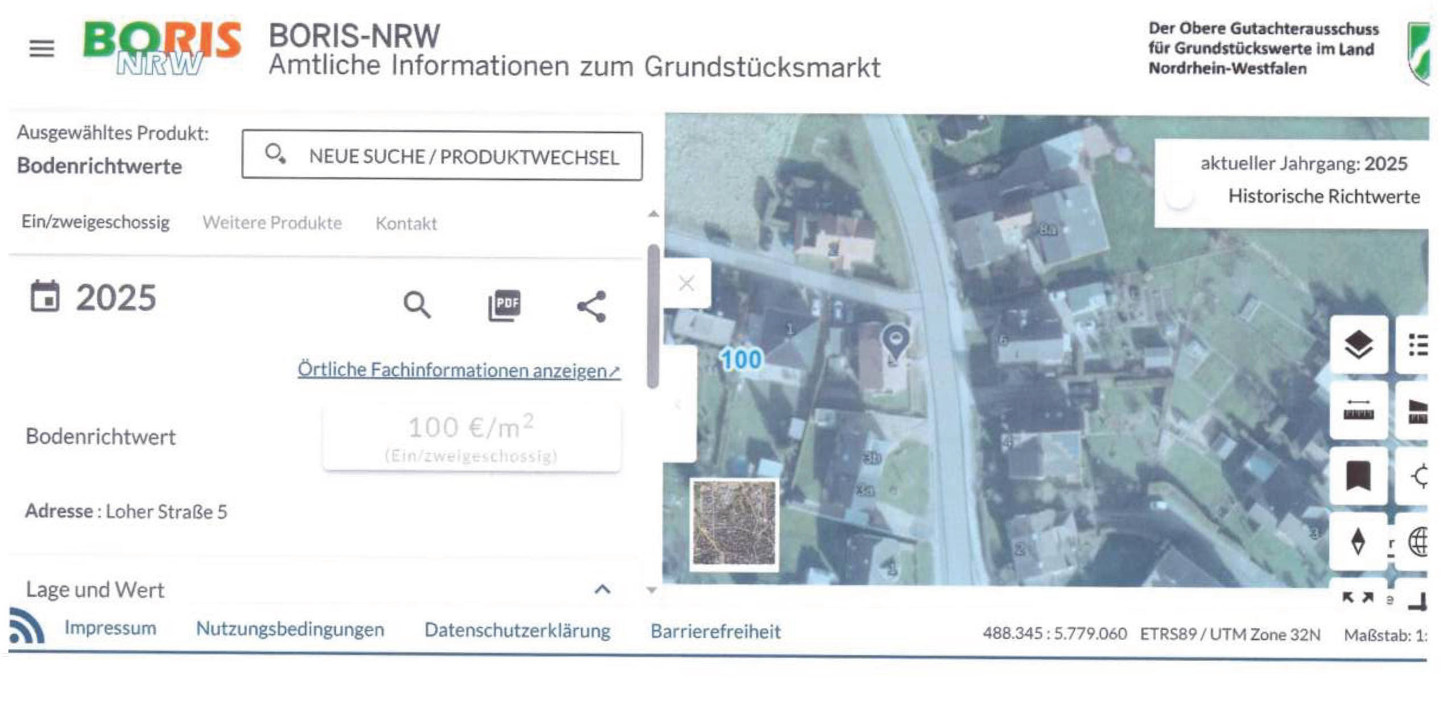Open the Barrierefreiheit link
This screenshot has height=721, width=1442.
tap(715, 632)
